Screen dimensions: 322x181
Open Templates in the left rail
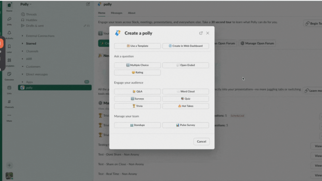9,62
